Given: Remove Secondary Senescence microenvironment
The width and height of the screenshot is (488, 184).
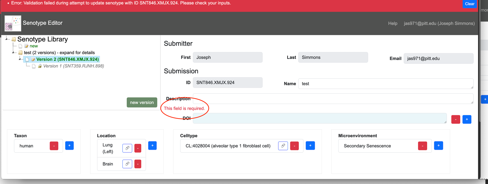Looking at the screenshot, I should [x=422, y=146].
